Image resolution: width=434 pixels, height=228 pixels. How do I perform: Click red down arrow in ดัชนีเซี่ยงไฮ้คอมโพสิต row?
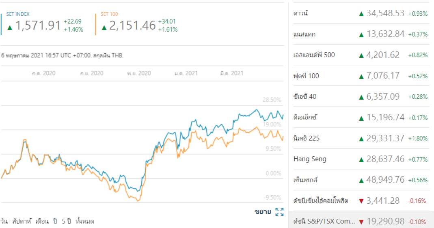coord(361,201)
